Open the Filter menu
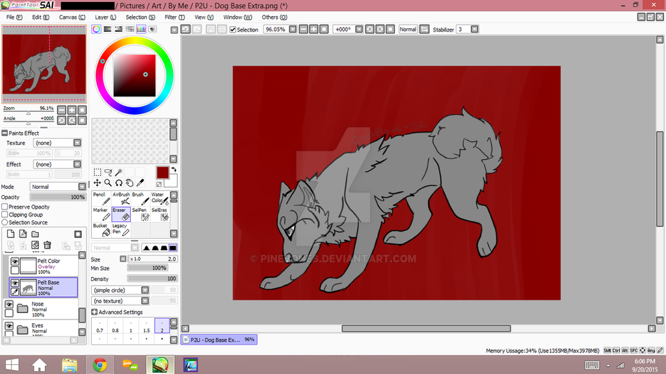Screen dimensions: 666x374 (x=174, y=17)
